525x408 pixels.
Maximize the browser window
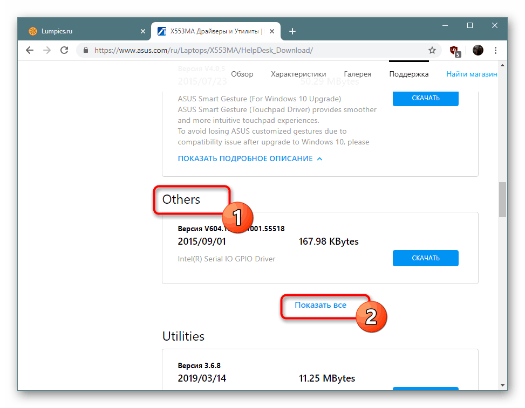pos(470,25)
